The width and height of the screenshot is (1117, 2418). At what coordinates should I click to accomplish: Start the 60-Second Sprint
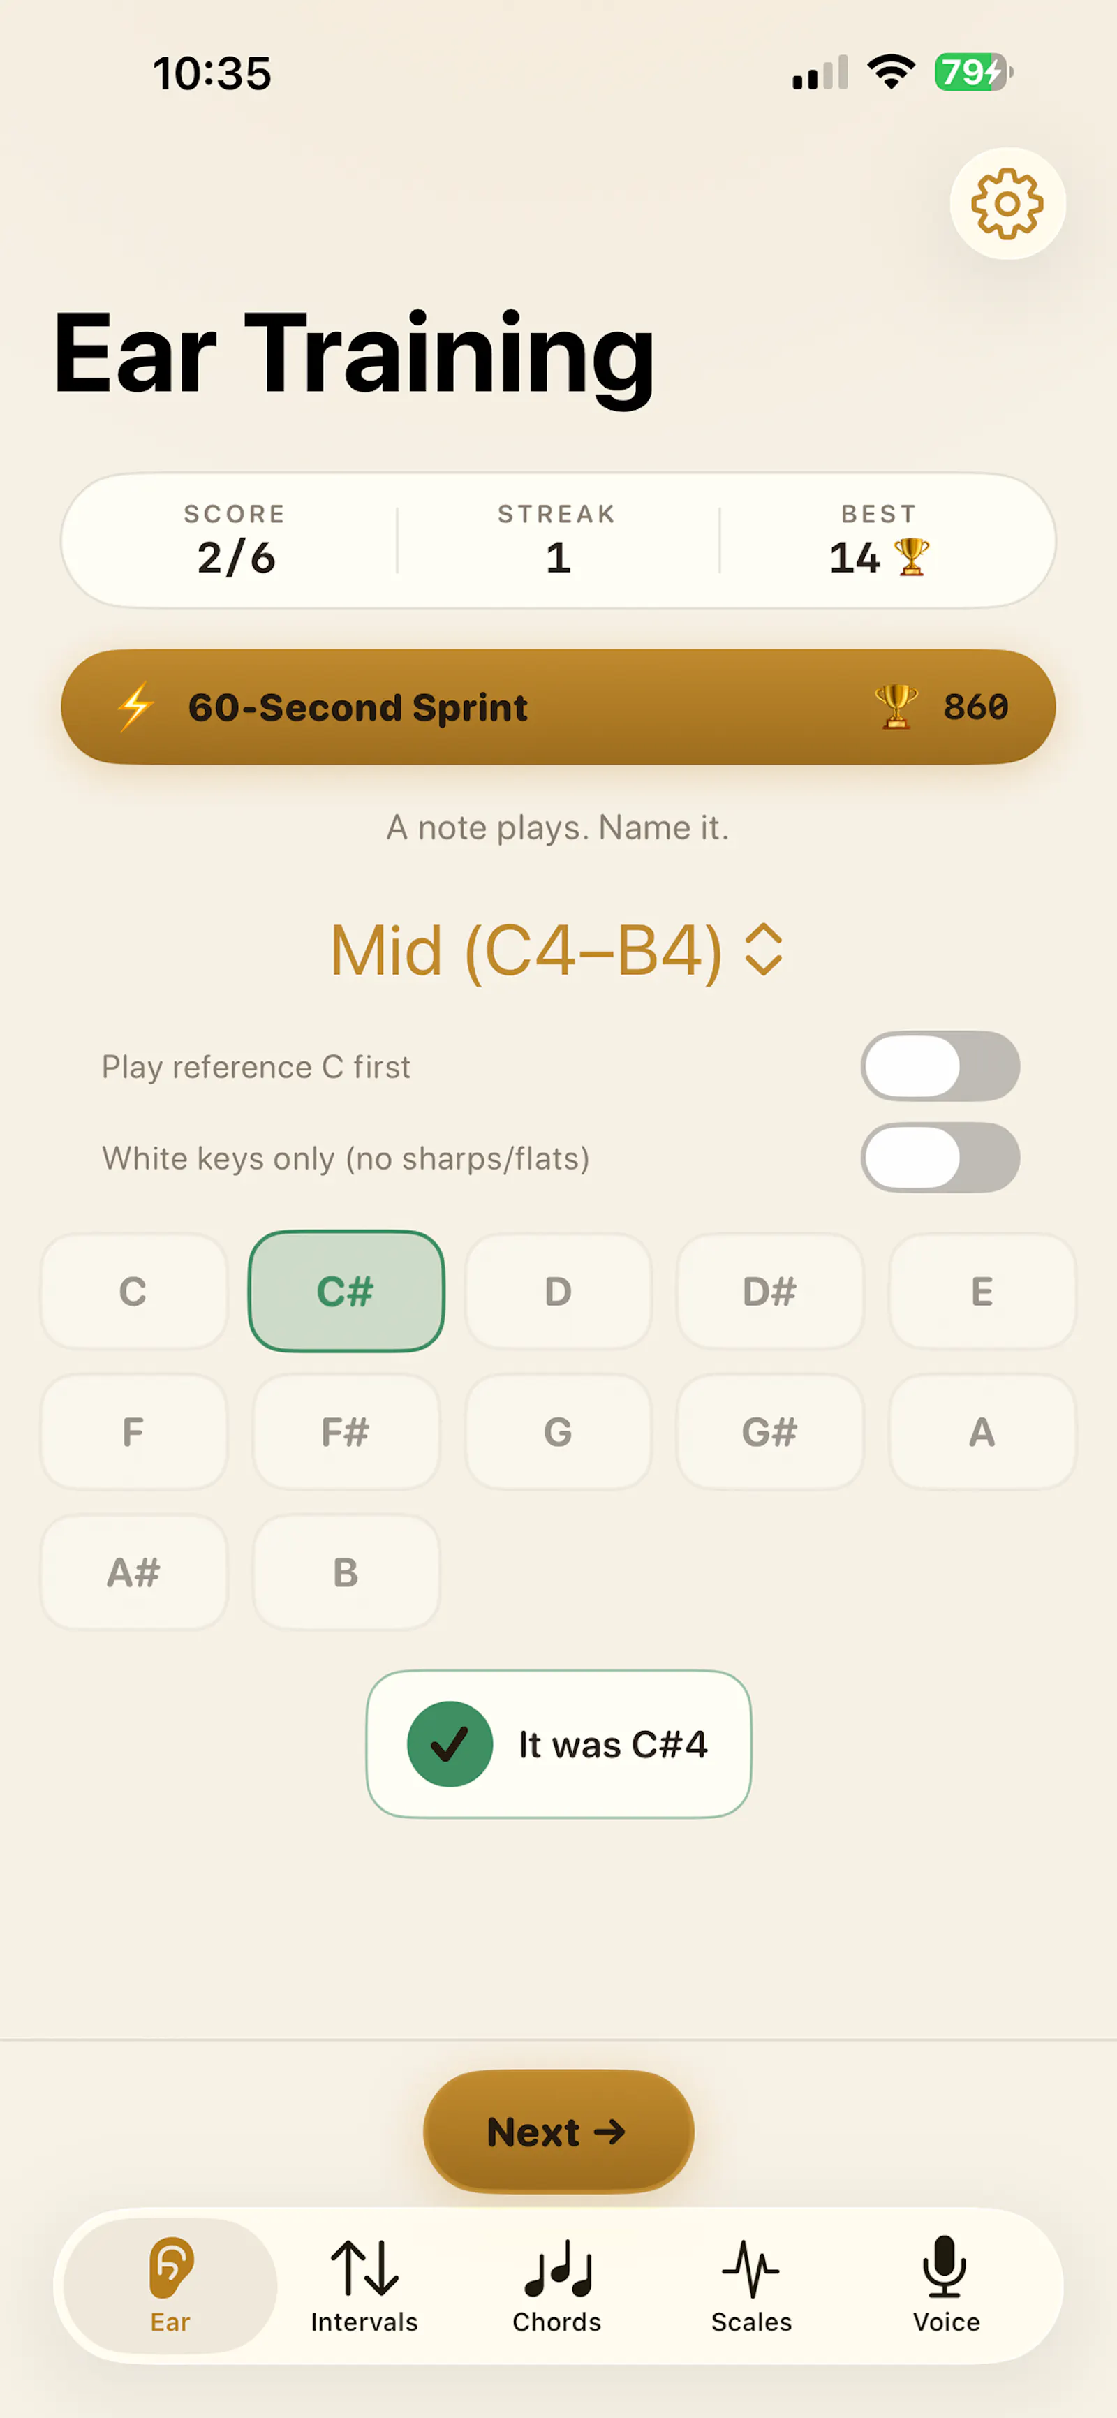pos(558,707)
